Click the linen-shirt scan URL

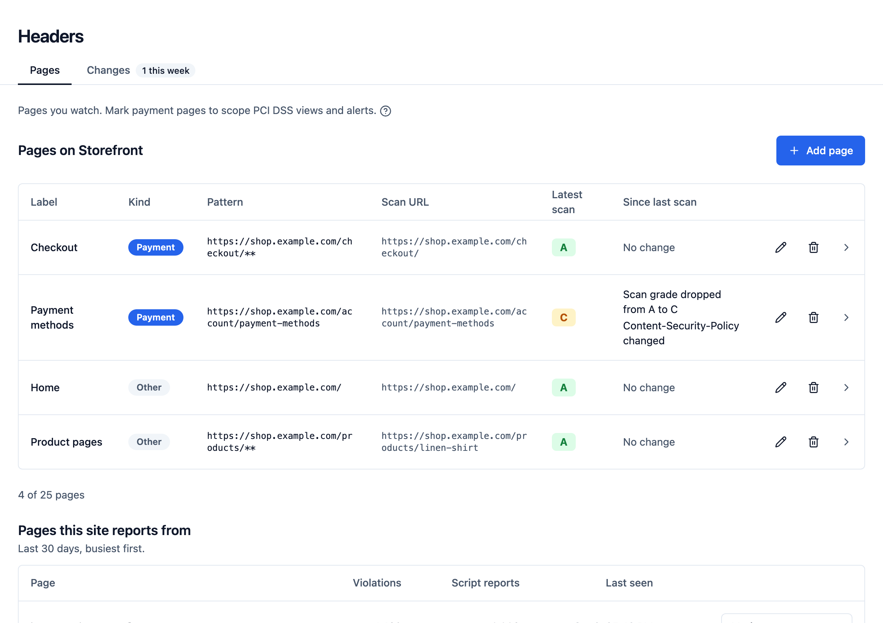click(x=454, y=442)
